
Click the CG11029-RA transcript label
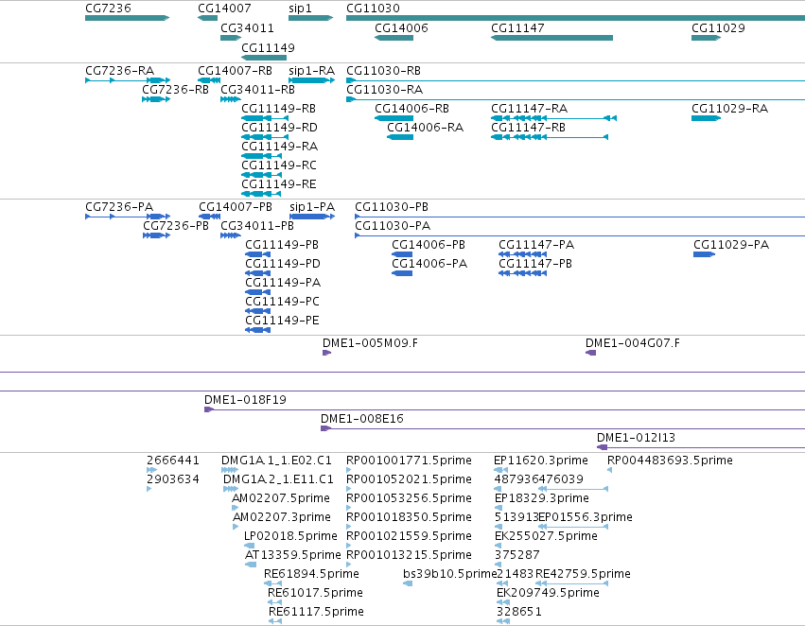tap(729, 109)
